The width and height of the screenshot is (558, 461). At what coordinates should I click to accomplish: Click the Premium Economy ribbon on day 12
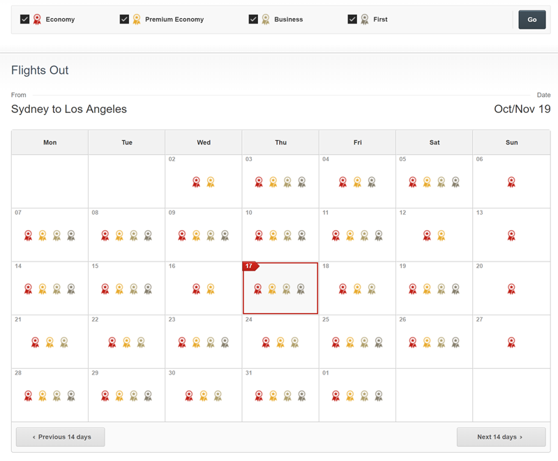(442, 236)
